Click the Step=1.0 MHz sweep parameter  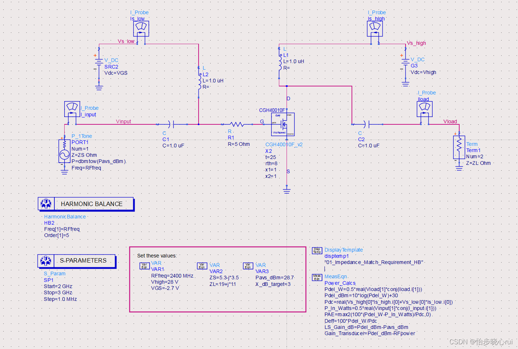pos(61,299)
